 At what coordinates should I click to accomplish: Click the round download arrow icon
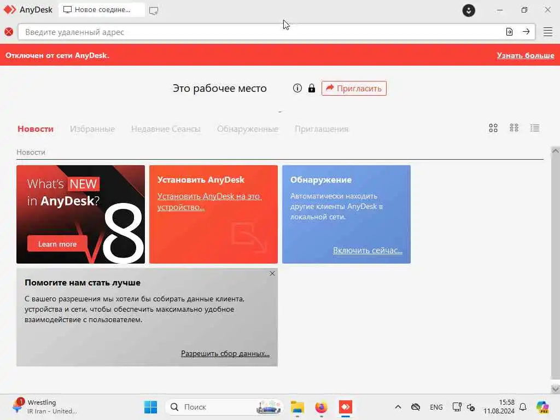pos(469,10)
